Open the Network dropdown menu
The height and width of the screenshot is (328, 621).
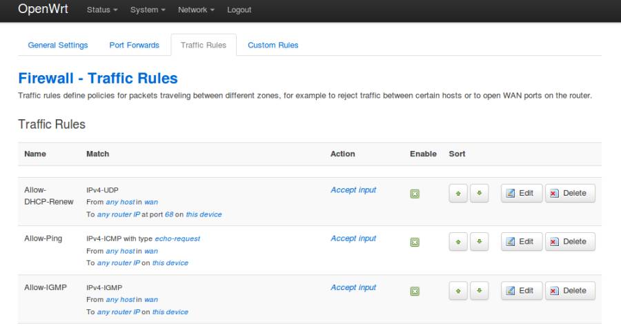(x=196, y=10)
